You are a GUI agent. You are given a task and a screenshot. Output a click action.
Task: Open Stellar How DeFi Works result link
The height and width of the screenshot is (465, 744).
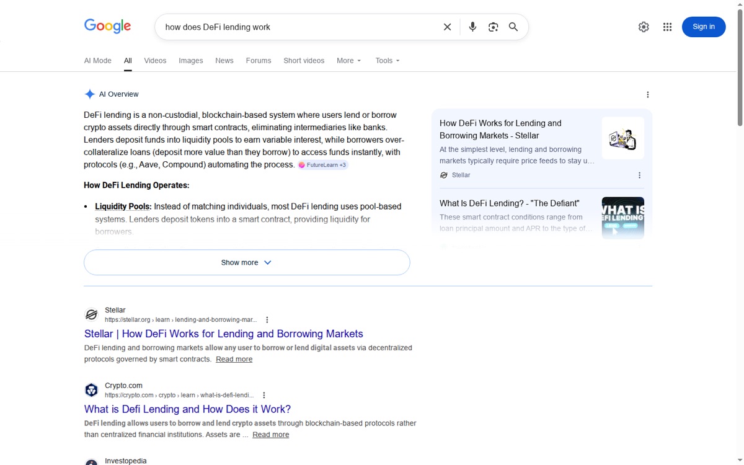click(x=224, y=334)
